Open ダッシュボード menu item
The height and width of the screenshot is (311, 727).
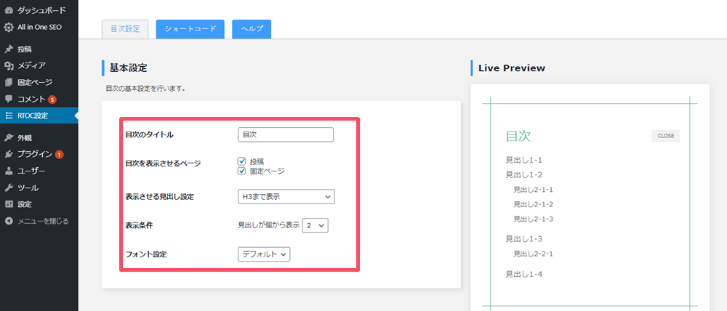[x=39, y=10]
